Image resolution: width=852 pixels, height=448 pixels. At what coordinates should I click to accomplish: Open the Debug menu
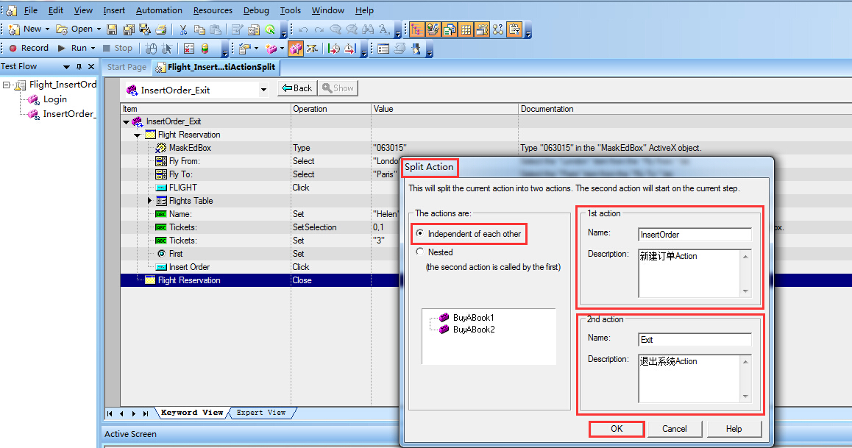[x=256, y=10]
